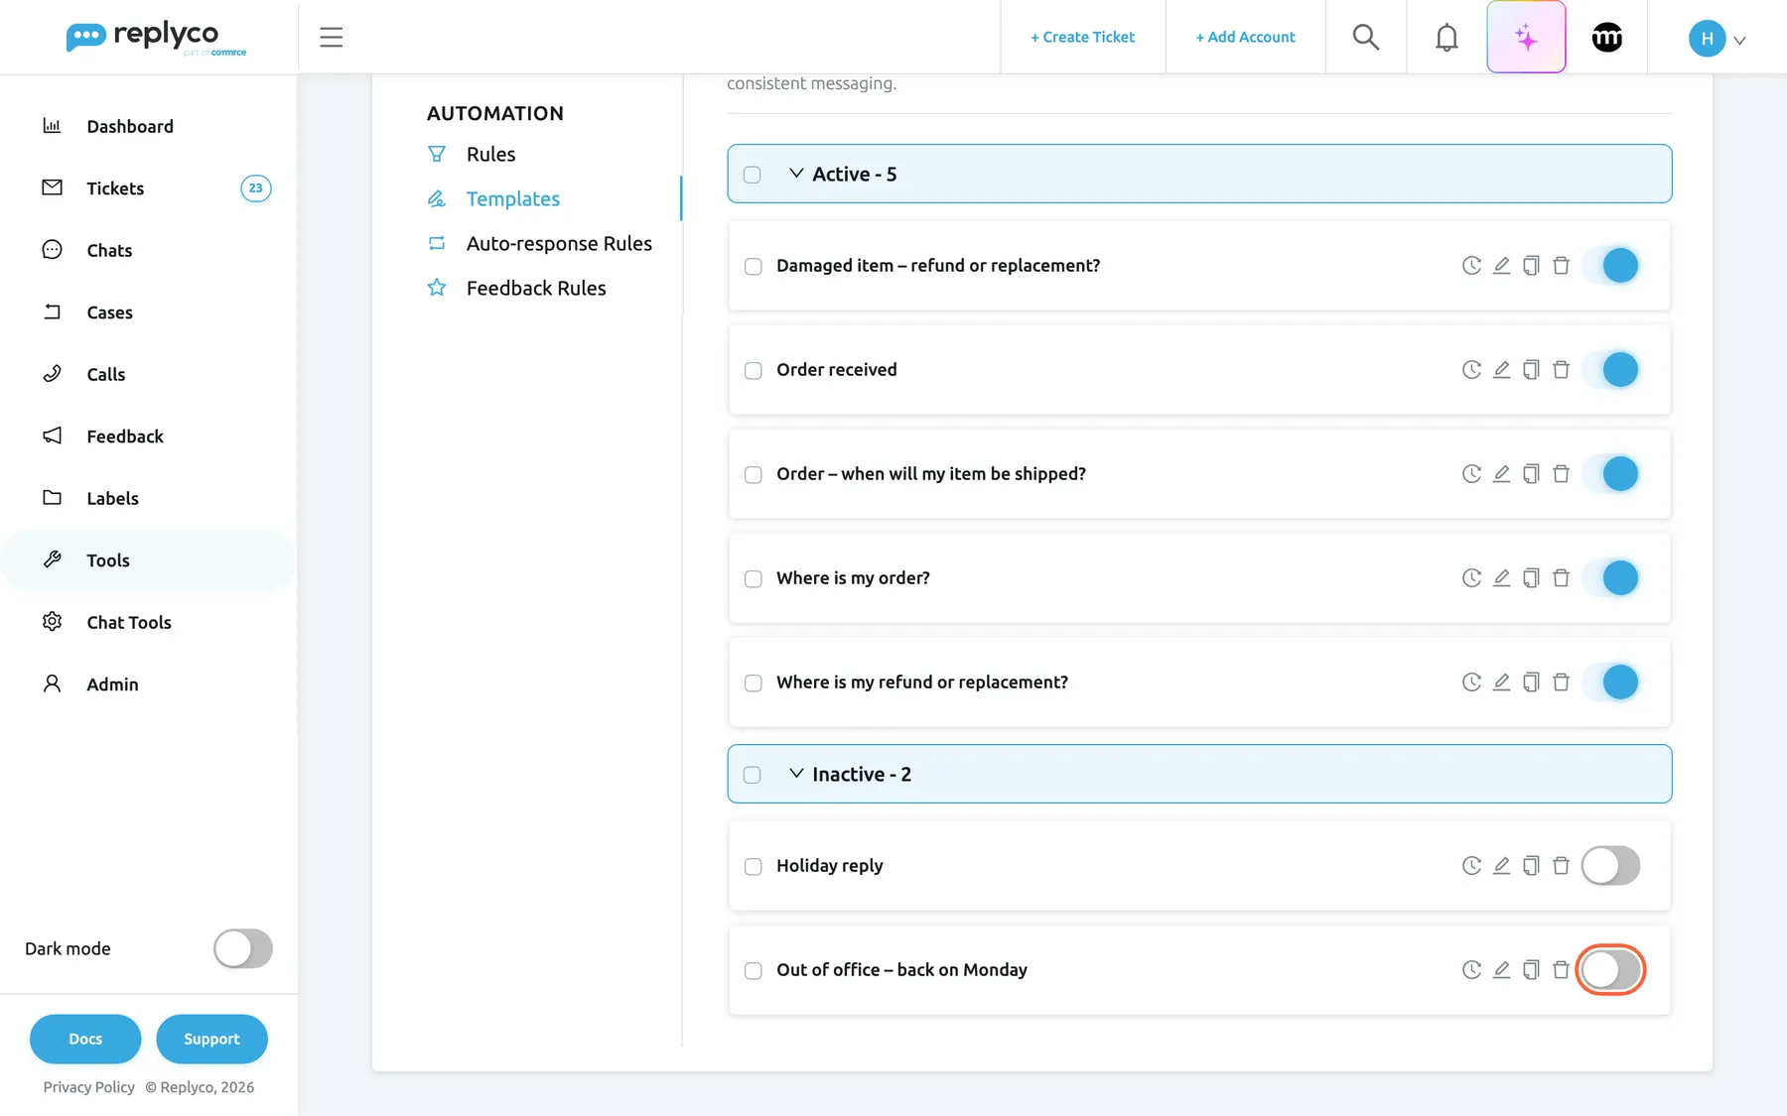Turn on 'Out of office – back on Monday' toggle
The height and width of the screenshot is (1116, 1787).
click(x=1610, y=969)
